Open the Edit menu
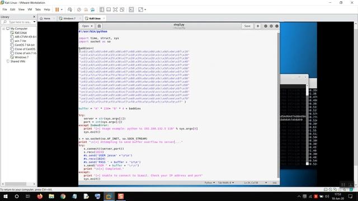Screen dimensions: 358x201 12,9
